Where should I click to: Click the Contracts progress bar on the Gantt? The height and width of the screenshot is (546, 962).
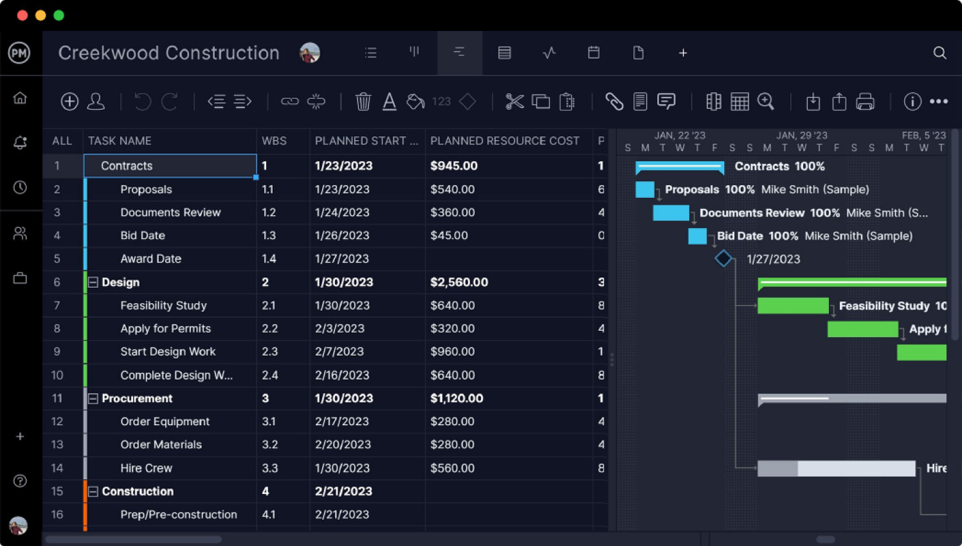coord(679,166)
